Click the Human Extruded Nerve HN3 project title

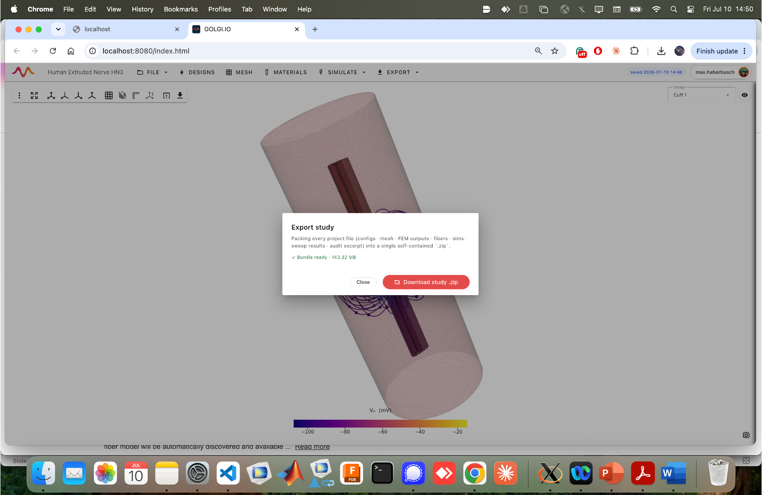(85, 72)
